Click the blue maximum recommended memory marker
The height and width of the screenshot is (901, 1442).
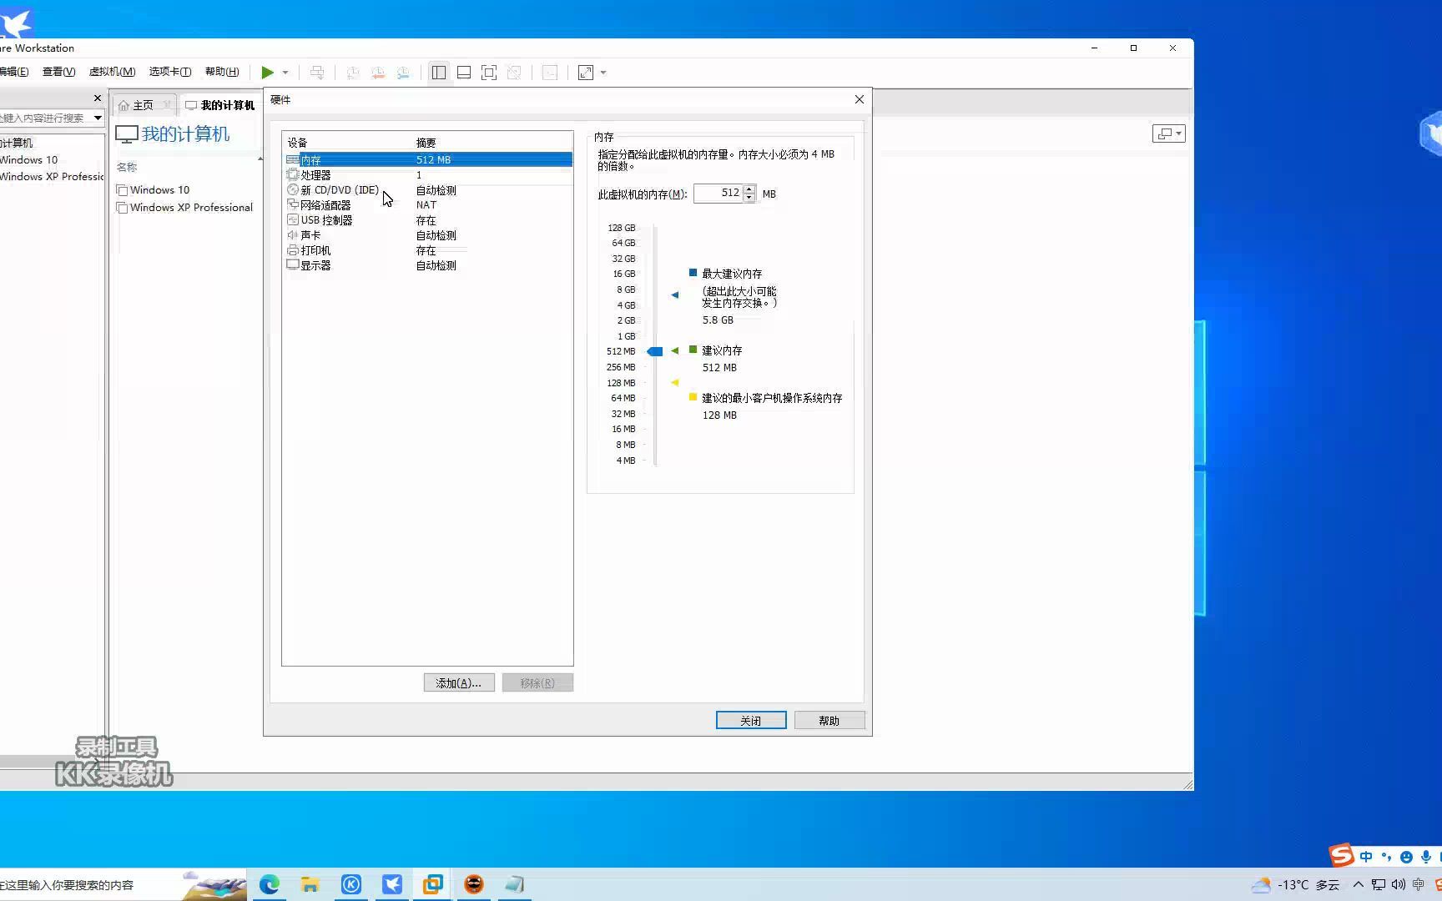pos(675,294)
